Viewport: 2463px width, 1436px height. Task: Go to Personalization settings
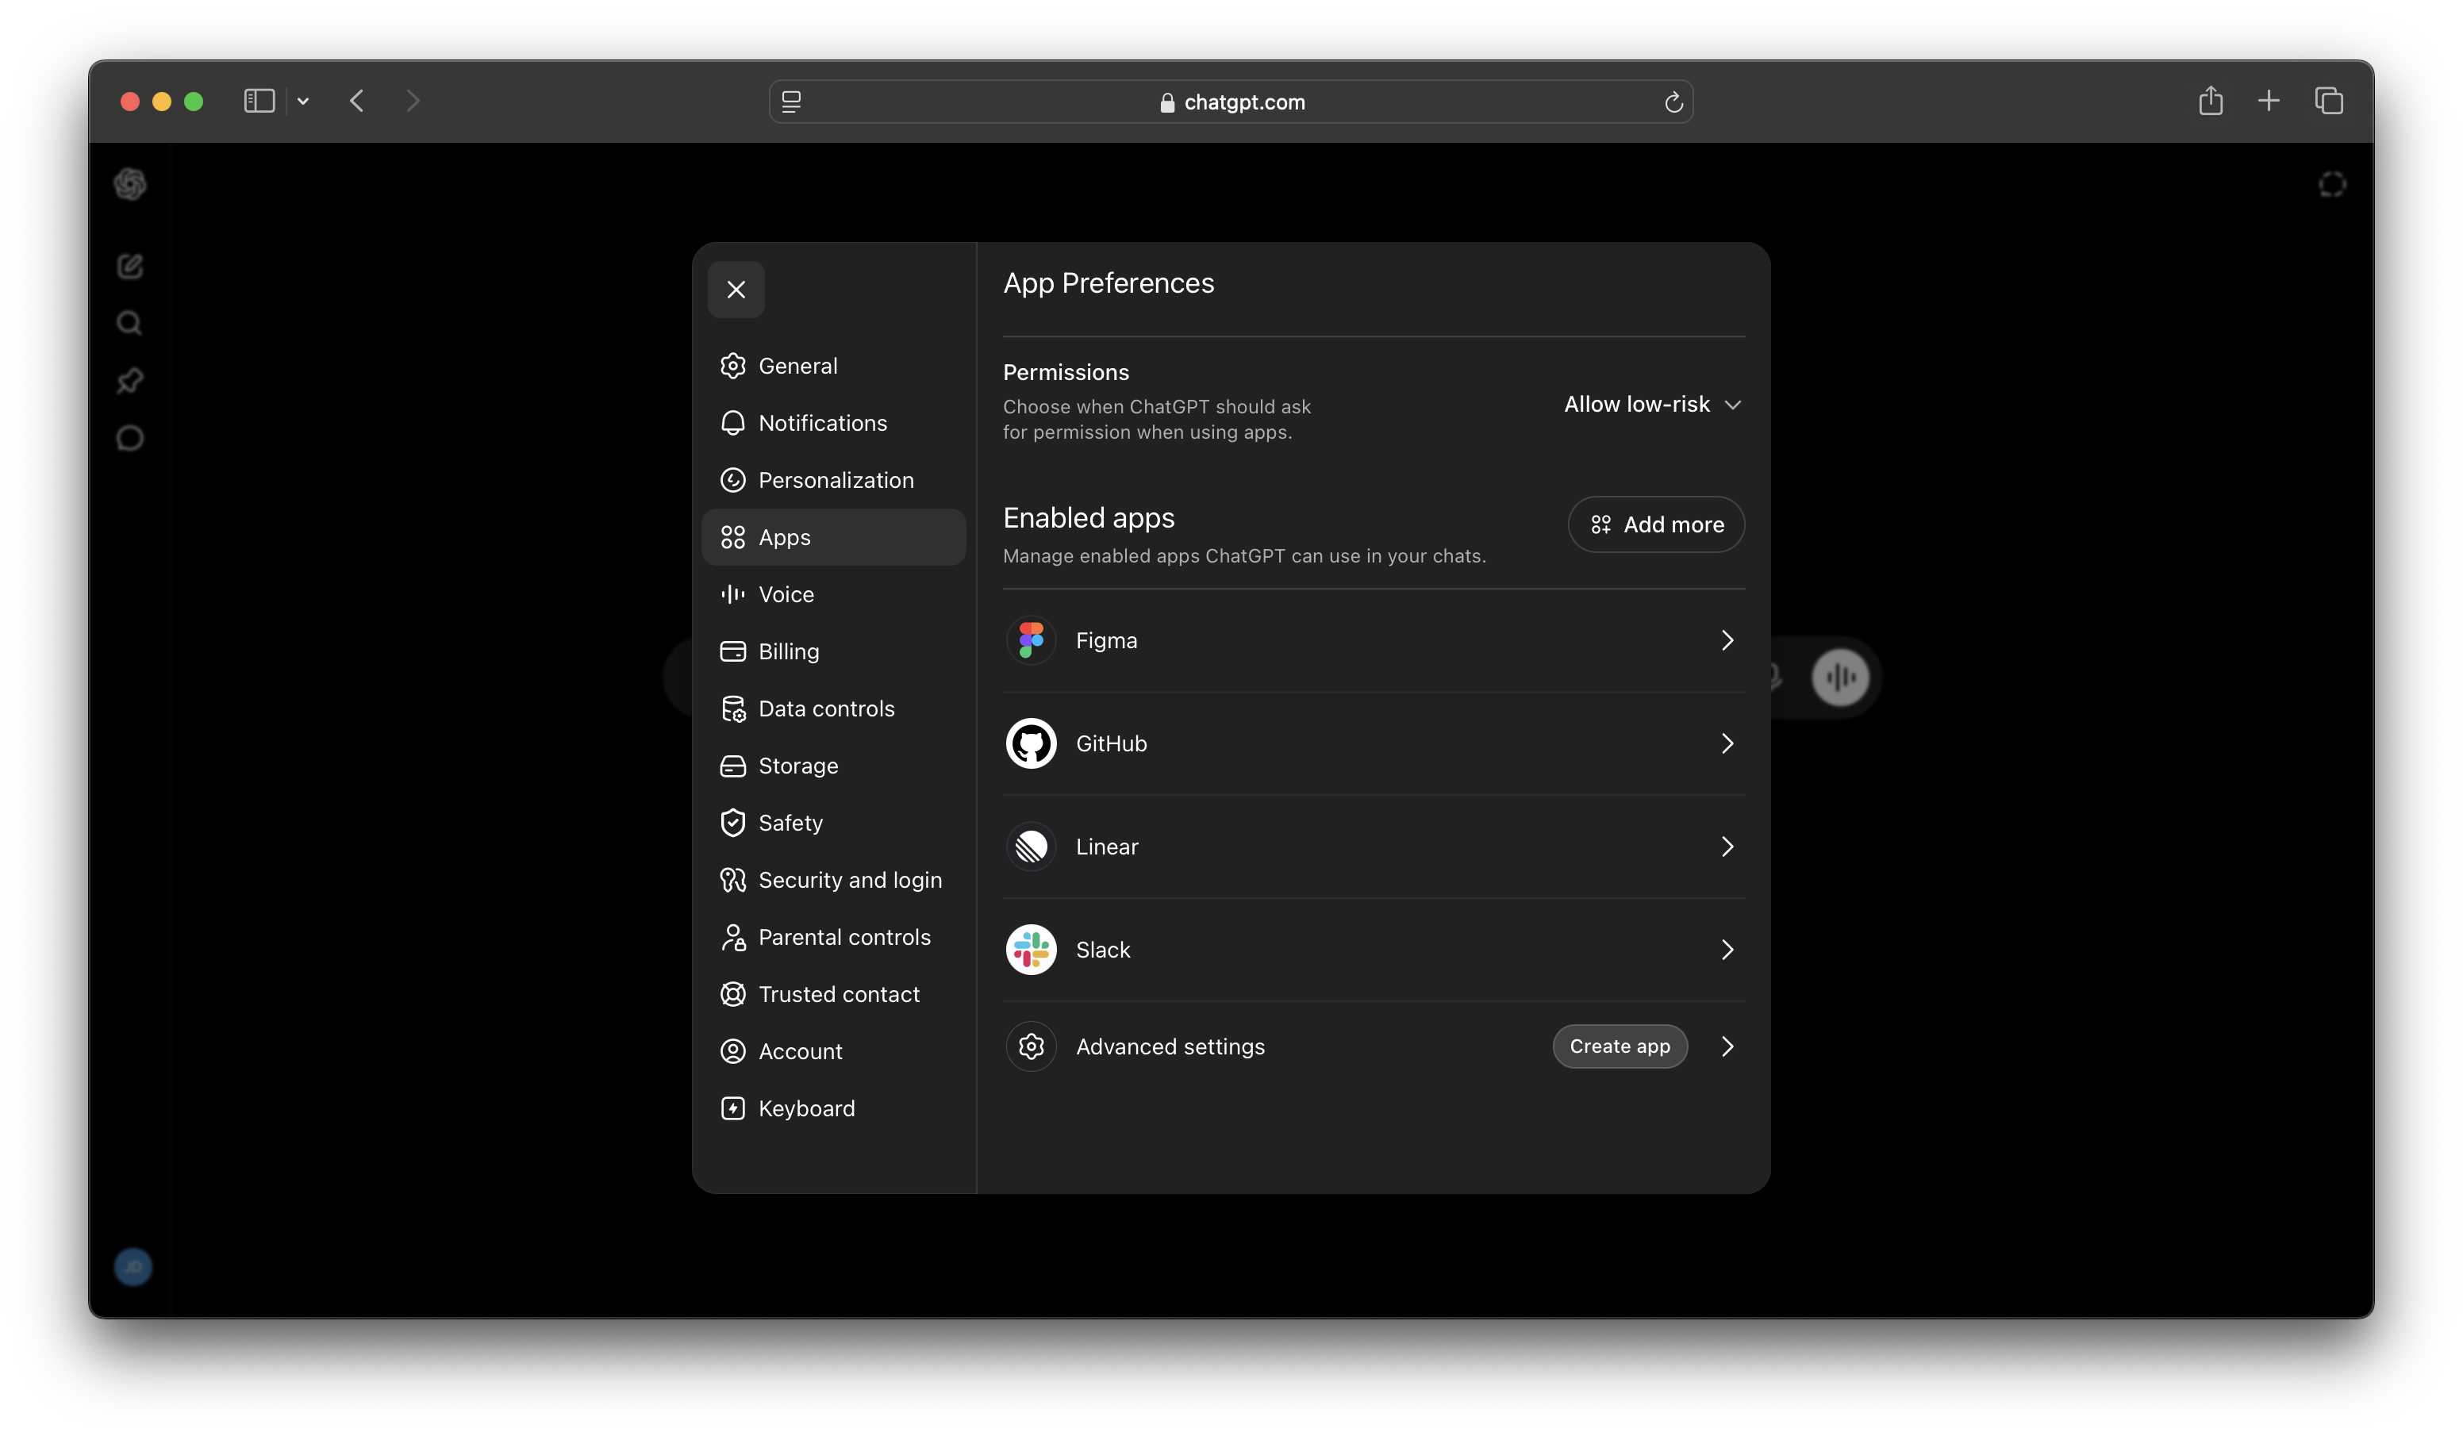point(834,480)
